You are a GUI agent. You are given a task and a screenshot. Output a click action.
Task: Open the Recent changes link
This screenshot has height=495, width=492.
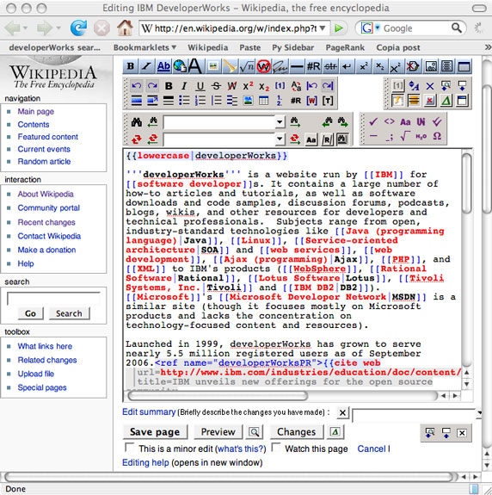pos(46,222)
